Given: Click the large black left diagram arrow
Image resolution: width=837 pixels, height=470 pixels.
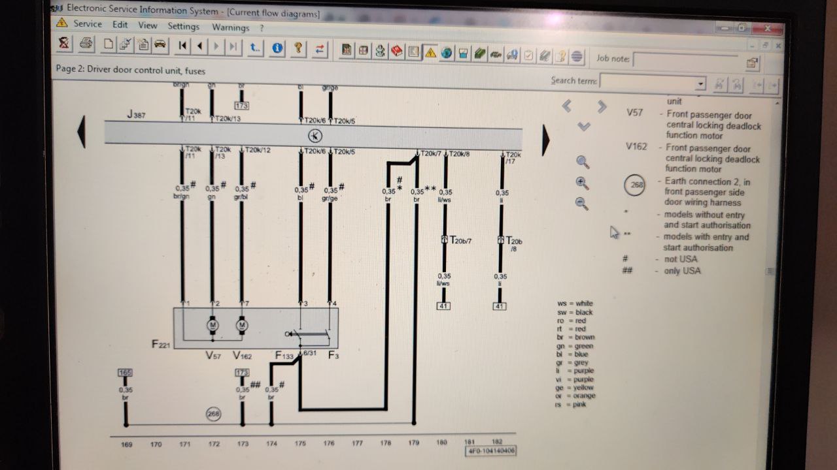Looking at the screenshot, I should (x=82, y=131).
